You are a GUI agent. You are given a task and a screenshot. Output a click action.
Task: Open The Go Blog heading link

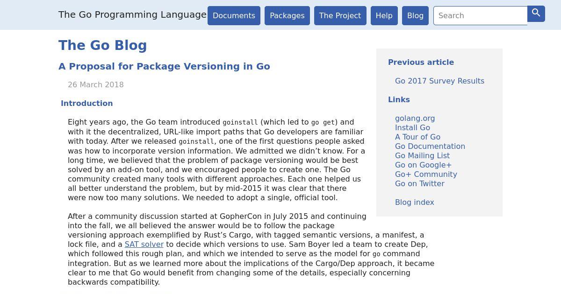pos(103,45)
